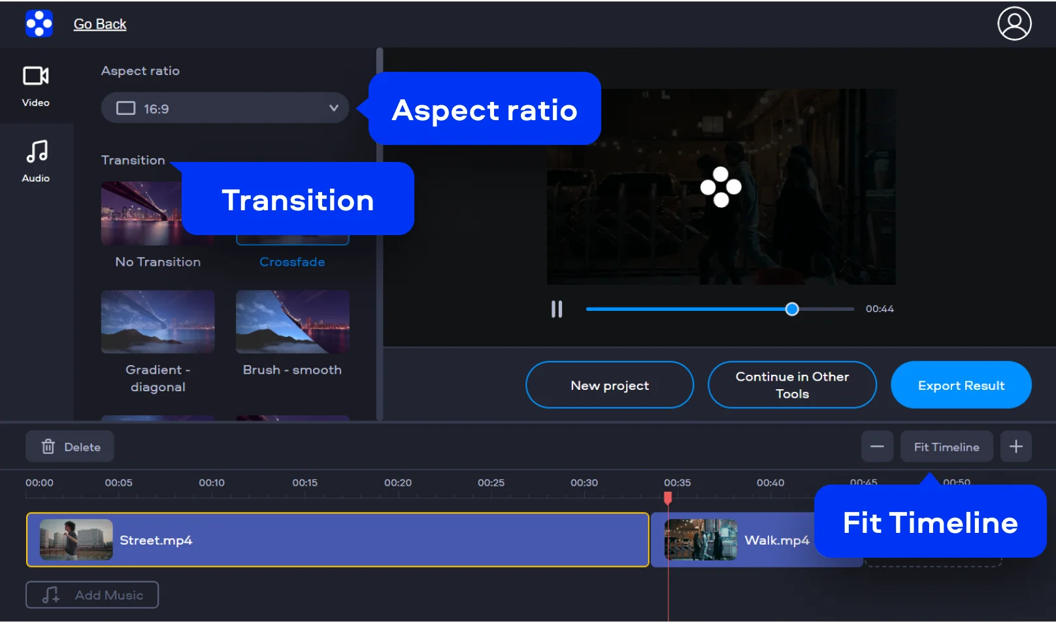Viewport: 1056px width, 623px height.
Task: Click the Add Music button
Action: pyautogui.click(x=92, y=595)
